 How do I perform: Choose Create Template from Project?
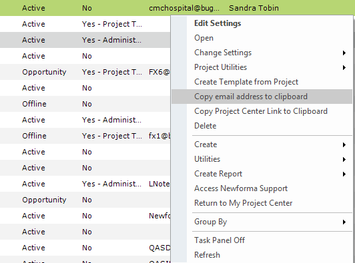[x=246, y=82]
